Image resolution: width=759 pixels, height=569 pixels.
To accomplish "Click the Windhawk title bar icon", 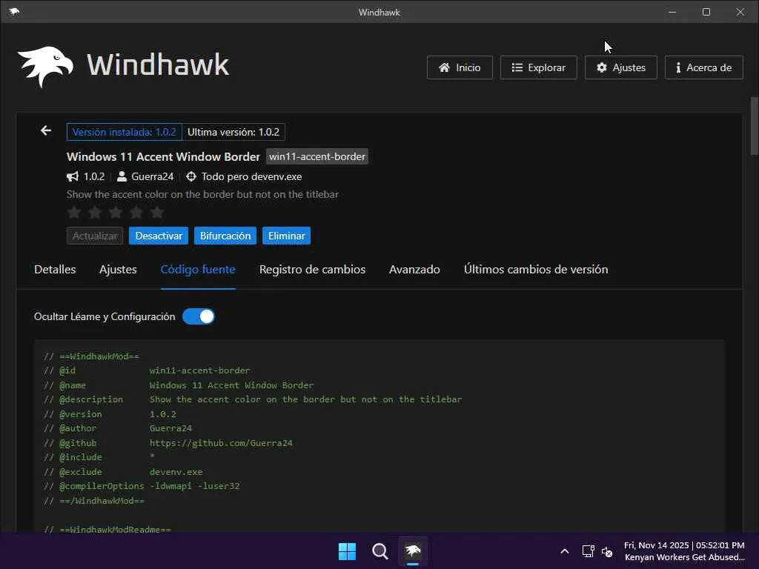I will point(14,12).
